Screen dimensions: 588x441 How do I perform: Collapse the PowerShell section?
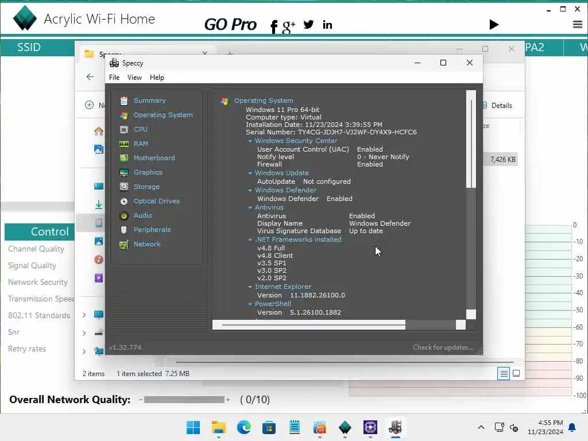[250, 304]
